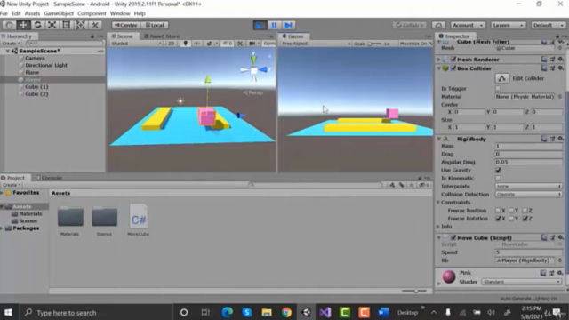This screenshot has width=569, height=320.
Task: Select the Hand tool
Action: click(9, 25)
